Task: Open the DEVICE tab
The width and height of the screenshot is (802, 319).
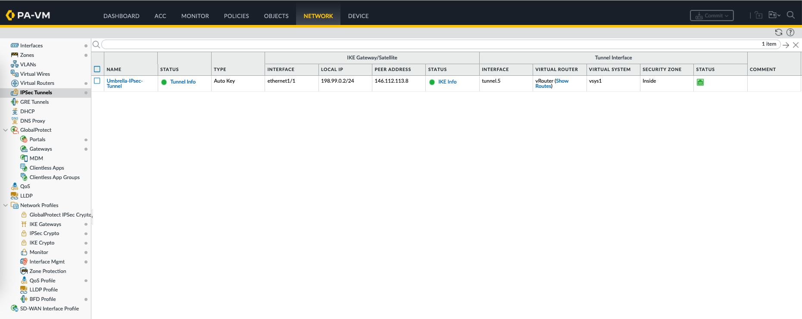Action: 358,16
